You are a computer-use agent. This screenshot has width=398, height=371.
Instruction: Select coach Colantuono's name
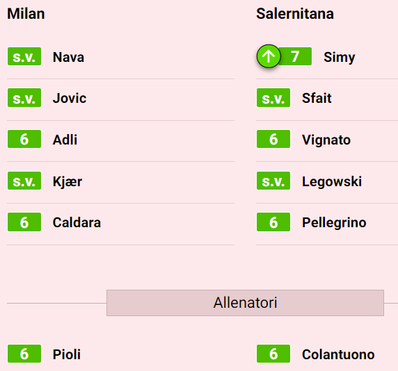338,354
